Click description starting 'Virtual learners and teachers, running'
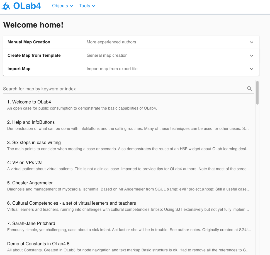 point(128,209)
